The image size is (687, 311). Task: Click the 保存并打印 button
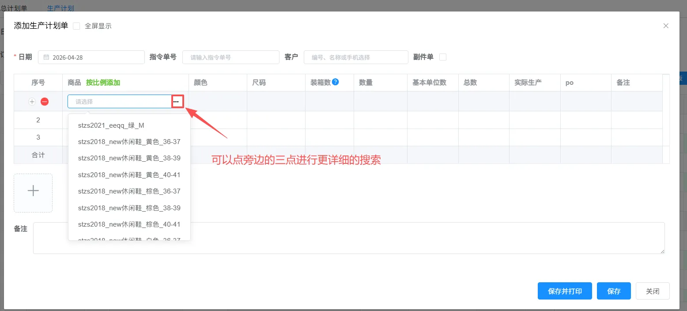coord(565,291)
